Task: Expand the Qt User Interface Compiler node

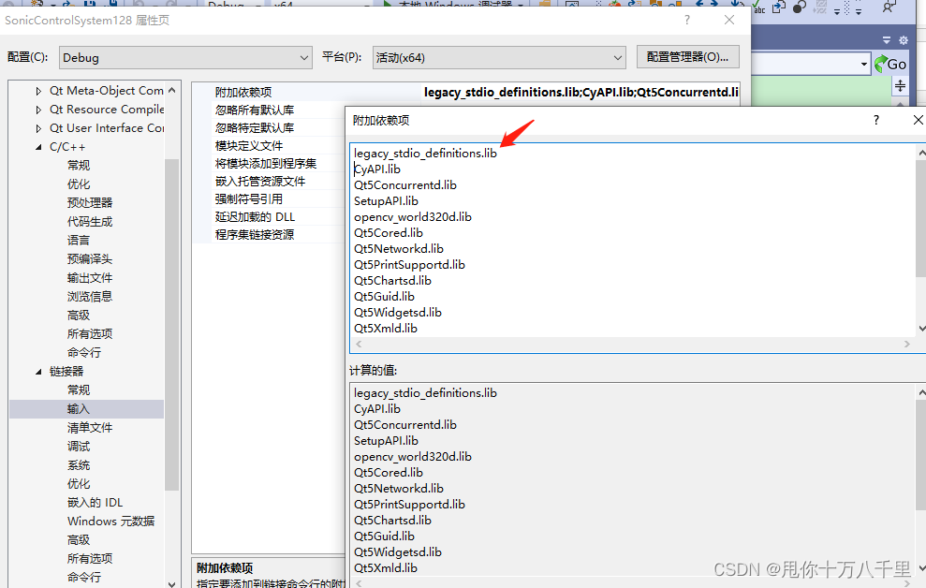Action: click(38, 128)
